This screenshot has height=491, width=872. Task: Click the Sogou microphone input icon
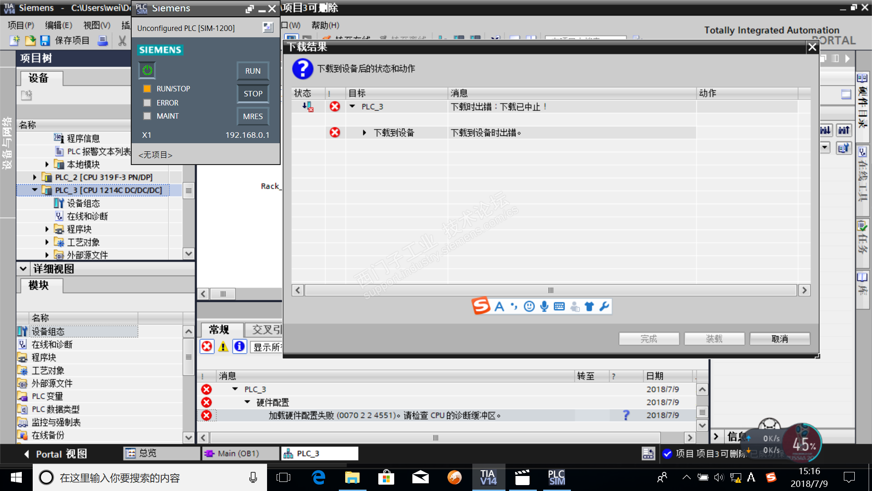(x=544, y=306)
